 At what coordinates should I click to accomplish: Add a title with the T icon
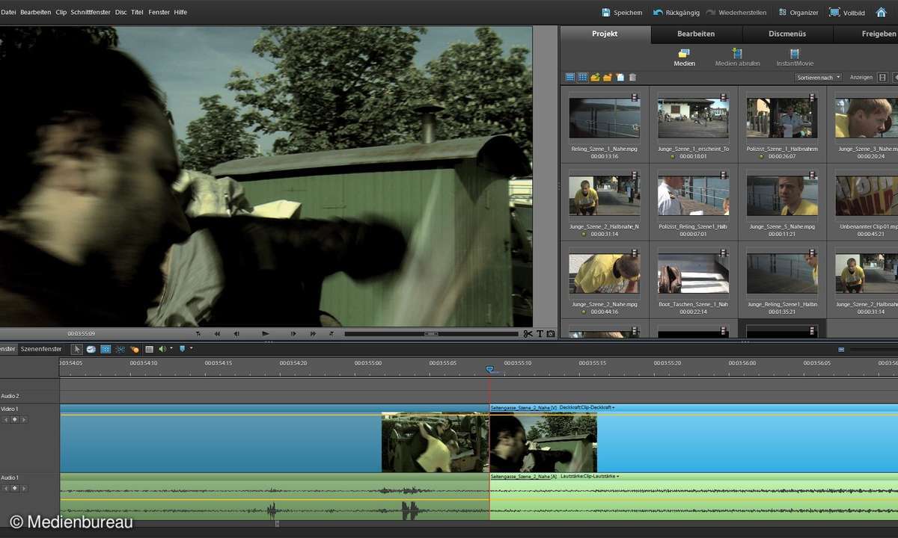(540, 333)
